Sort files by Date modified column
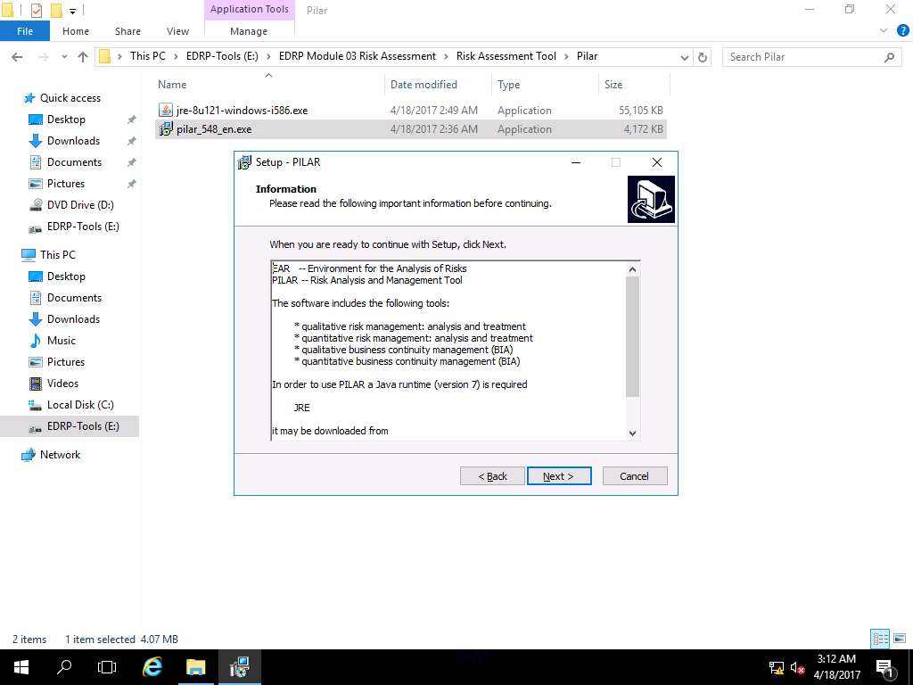Image resolution: width=913 pixels, height=685 pixels. pyautogui.click(x=424, y=85)
